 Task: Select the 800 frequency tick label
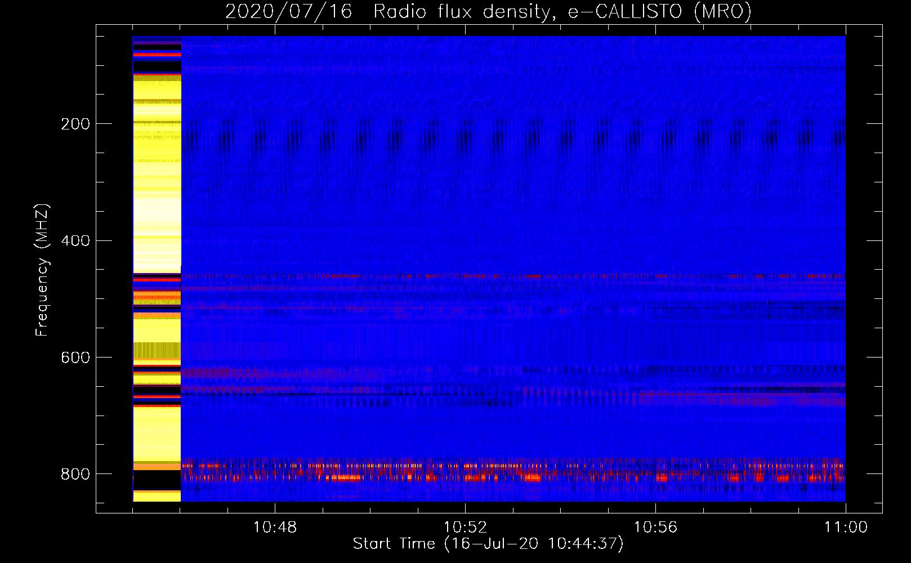75,474
